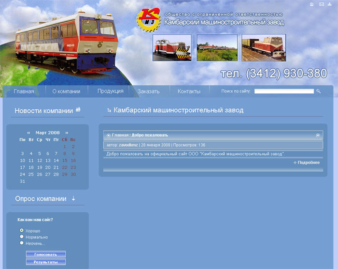The height and width of the screenshot is (269, 338).
Task: Open the Контакты menu tab
Action: [189, 91]
